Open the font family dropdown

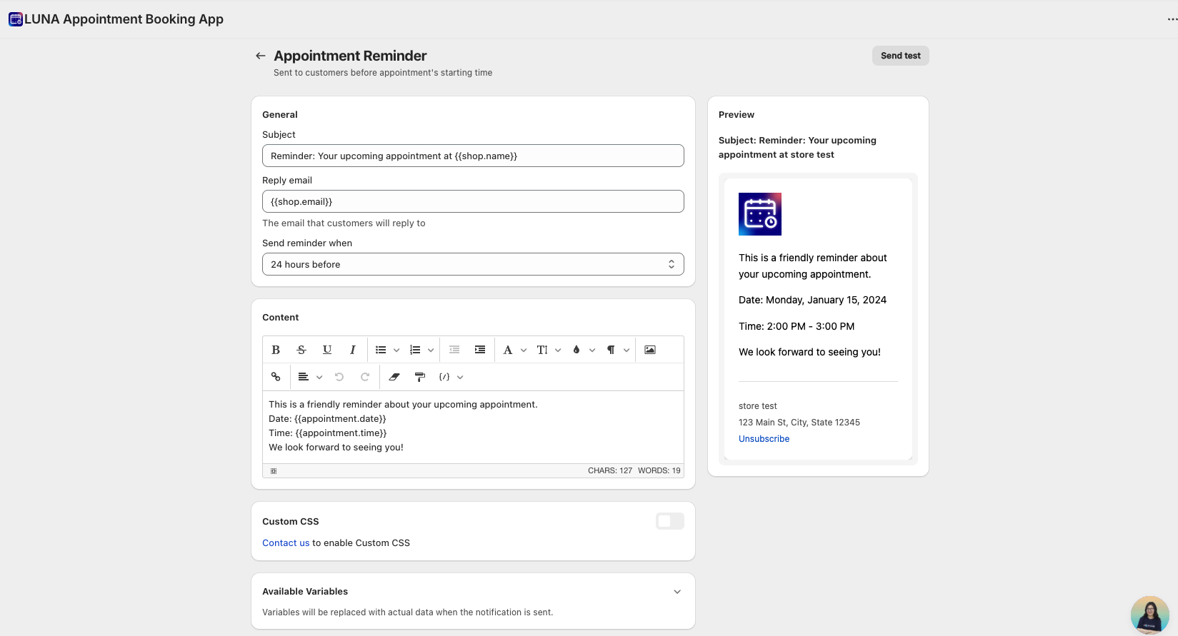point(514,350)
